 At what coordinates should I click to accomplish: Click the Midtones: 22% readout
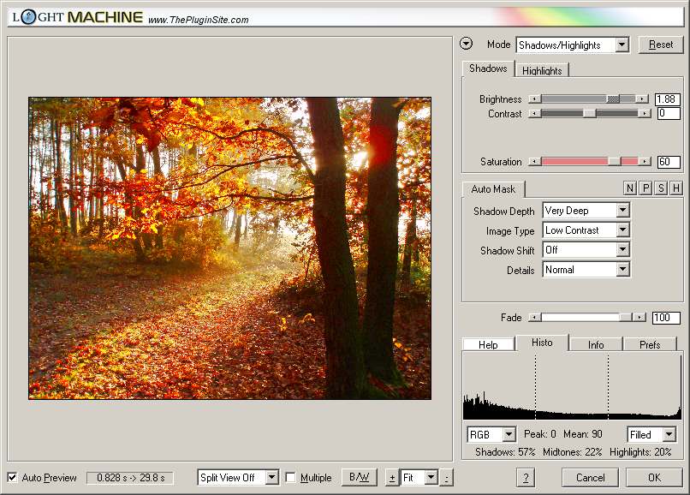click(x=573, y=452)
